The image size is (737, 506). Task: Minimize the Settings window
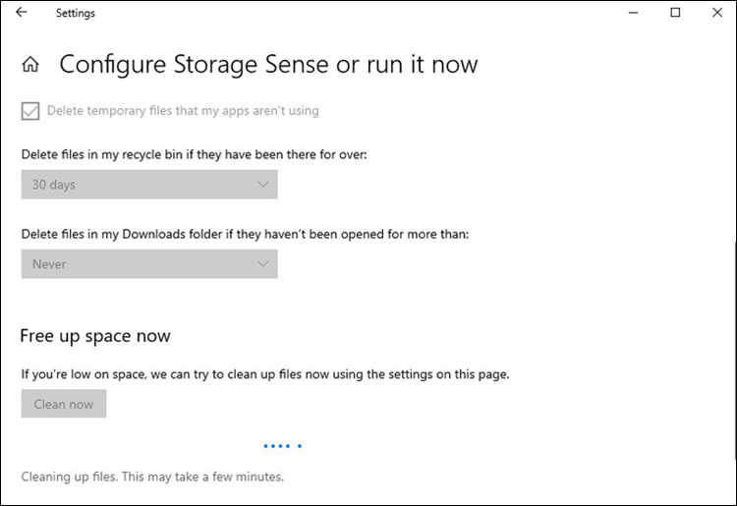click(x=630, y=13)
